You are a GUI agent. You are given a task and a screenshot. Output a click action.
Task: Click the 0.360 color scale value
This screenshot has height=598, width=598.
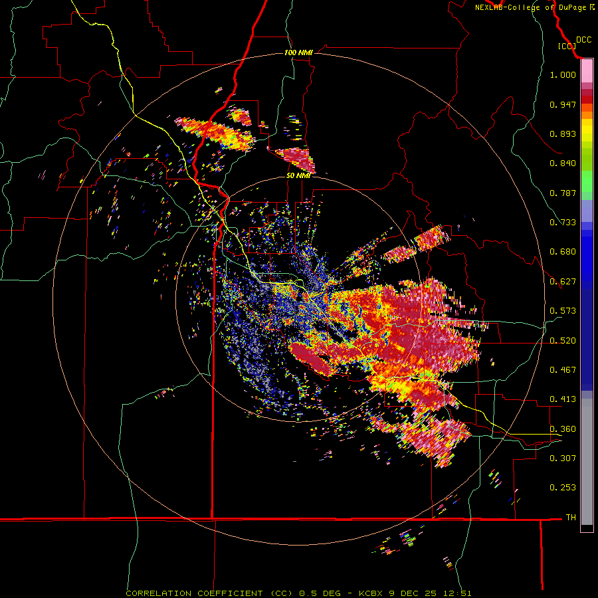(563, 429)
